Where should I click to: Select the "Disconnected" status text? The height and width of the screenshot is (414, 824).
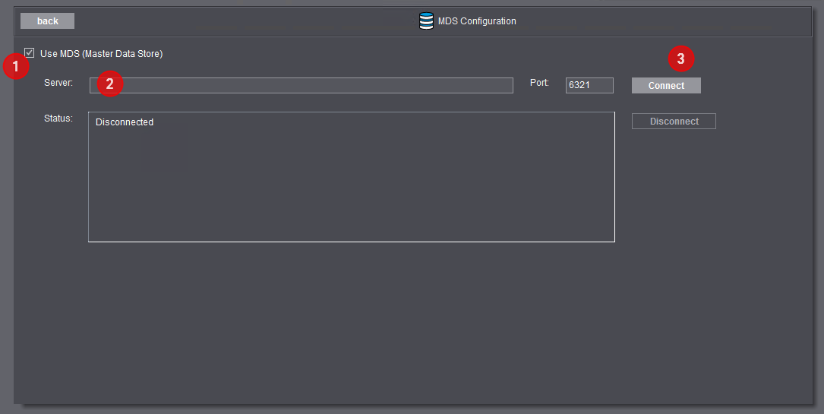[125, 122]
